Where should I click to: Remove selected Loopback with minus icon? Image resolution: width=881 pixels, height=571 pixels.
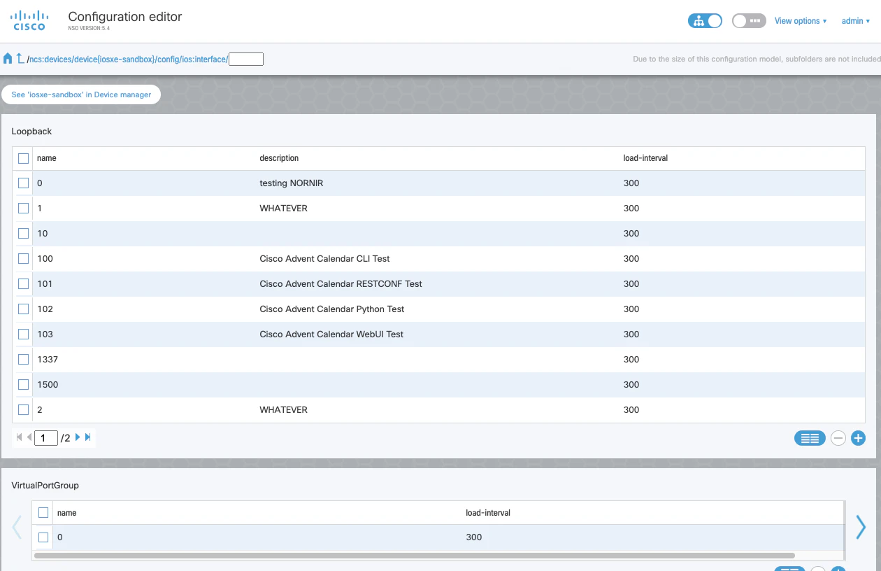[x=838, y=438]
